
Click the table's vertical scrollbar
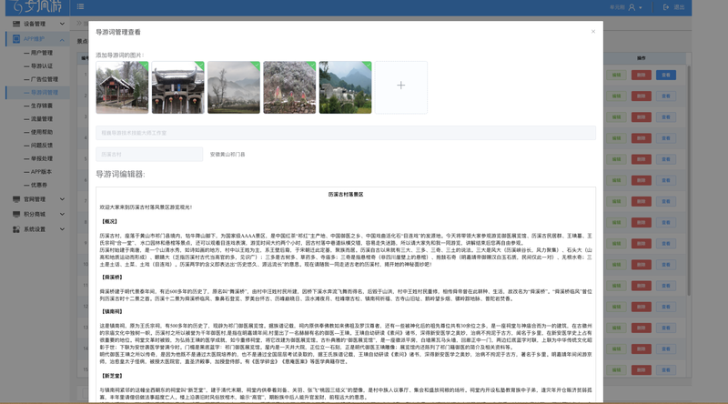pos(689,181)
